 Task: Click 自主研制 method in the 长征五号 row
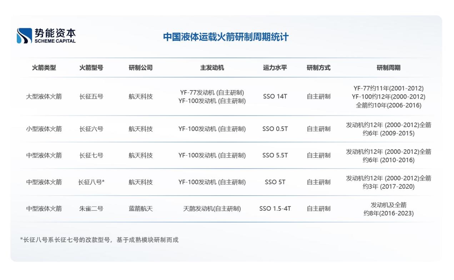coord(319,96)
